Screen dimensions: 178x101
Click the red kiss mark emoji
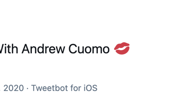(x=122, y=48)
